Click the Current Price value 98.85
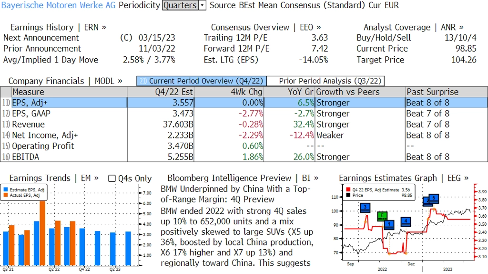This screenshot has height=274, width=488. click(x=466, y=49)
